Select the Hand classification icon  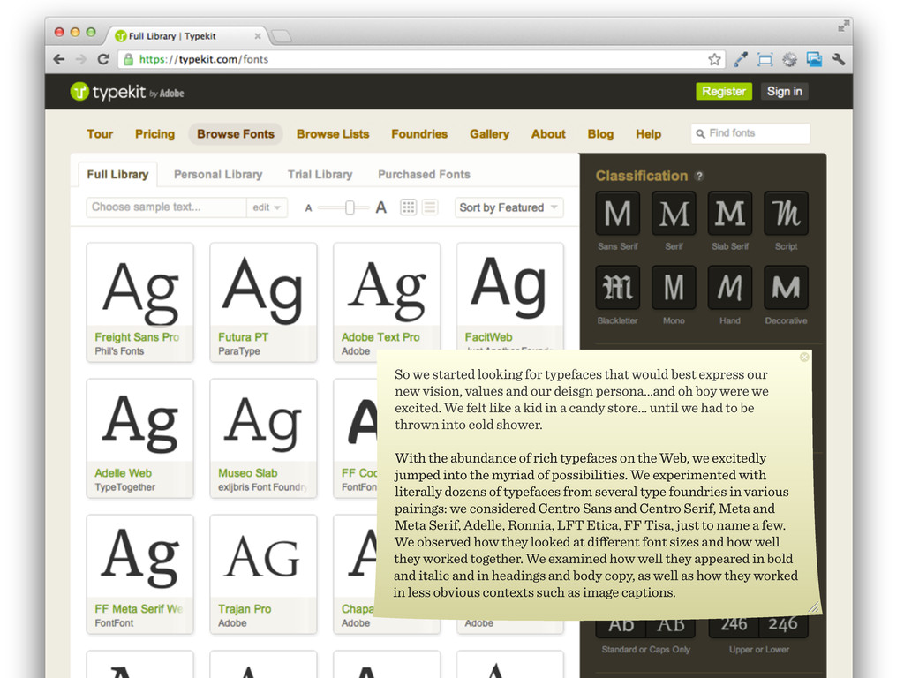coord(730,287)
